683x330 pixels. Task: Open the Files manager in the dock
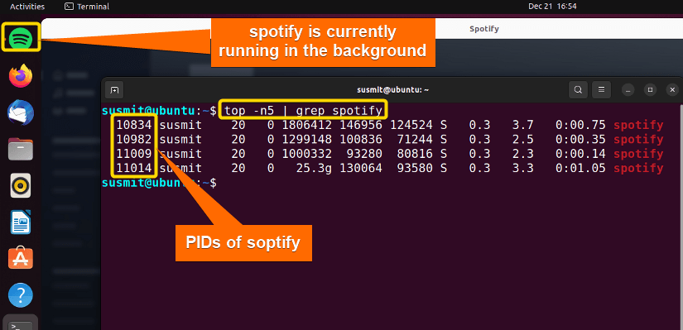click(x=21, y=150)
